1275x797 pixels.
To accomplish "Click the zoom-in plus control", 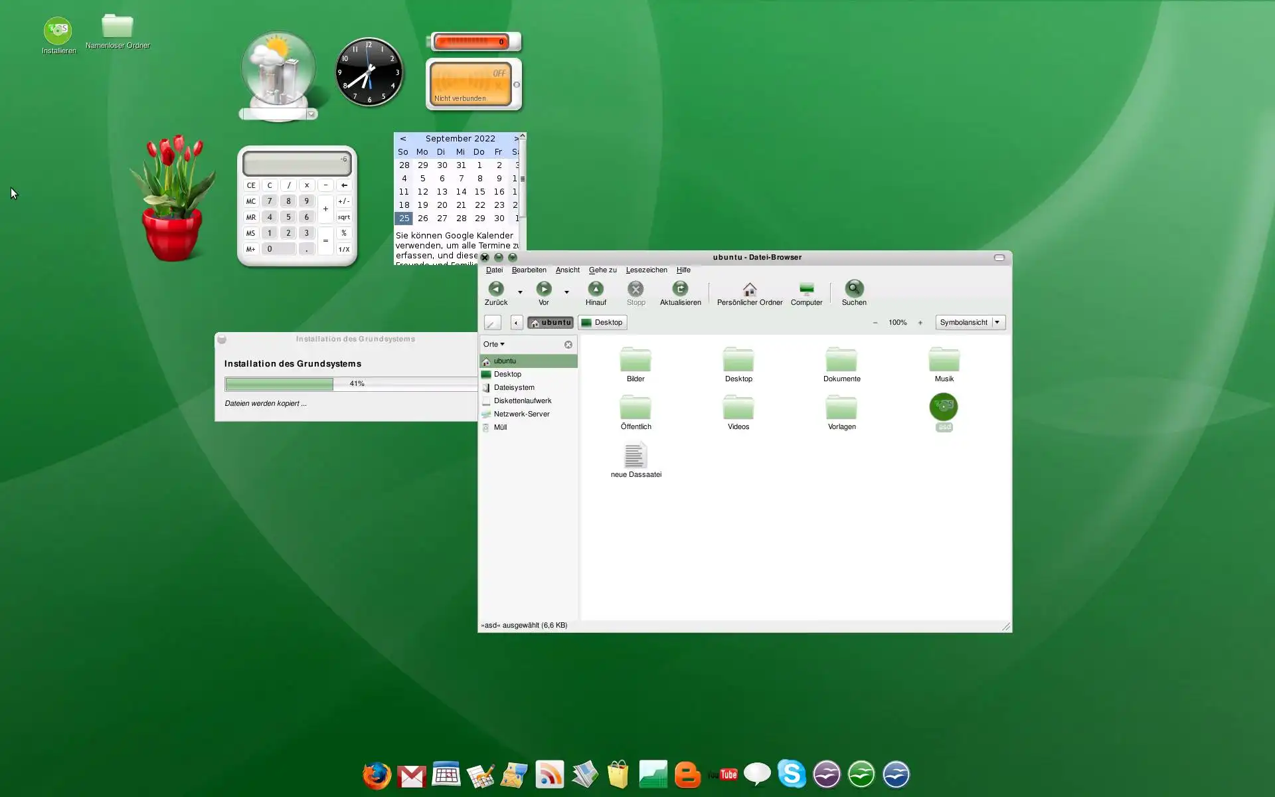I will [x=920, y=323].
